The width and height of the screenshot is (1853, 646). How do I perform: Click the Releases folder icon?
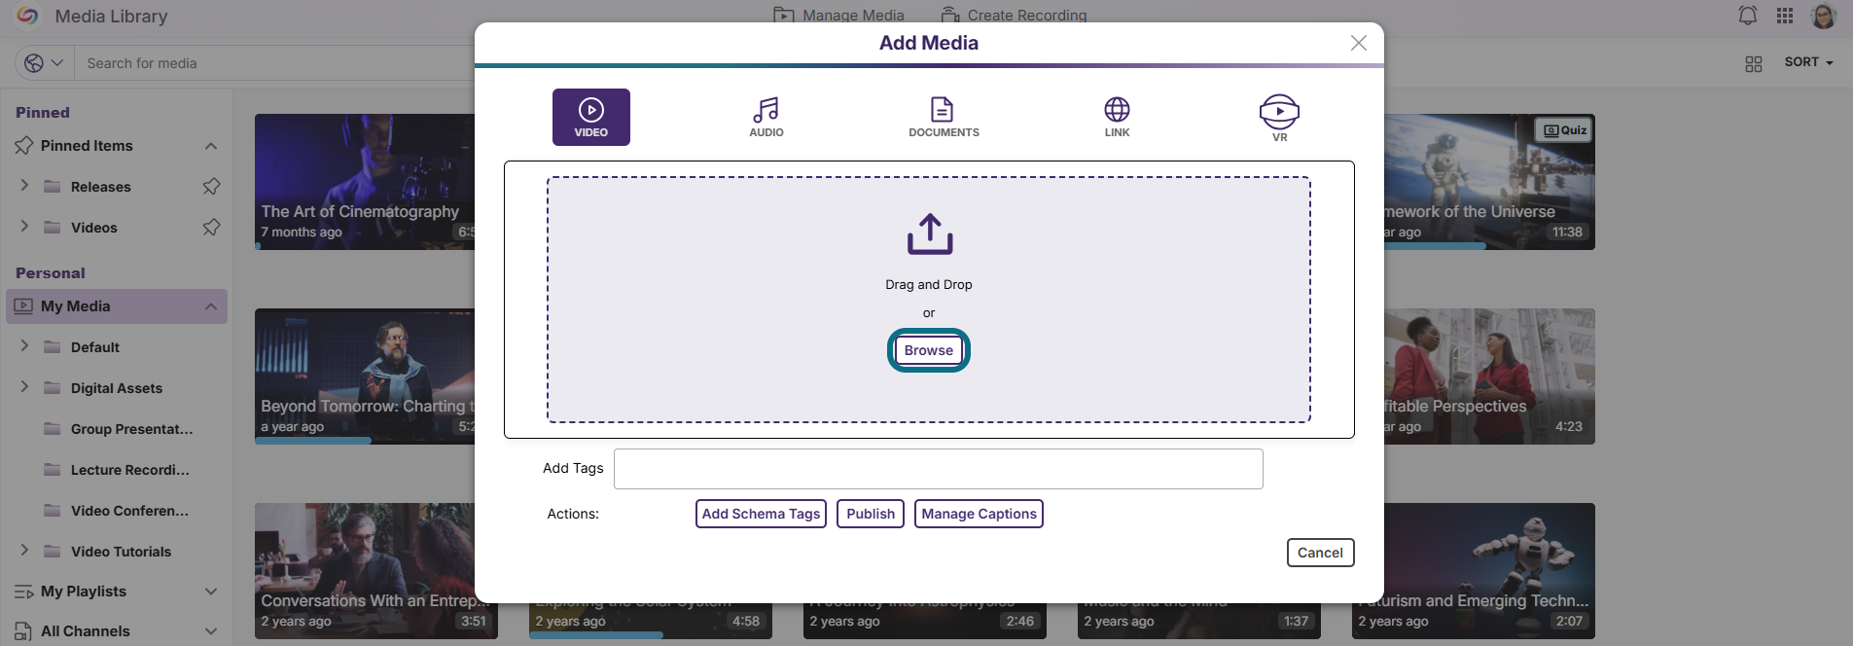click(53, 186)
